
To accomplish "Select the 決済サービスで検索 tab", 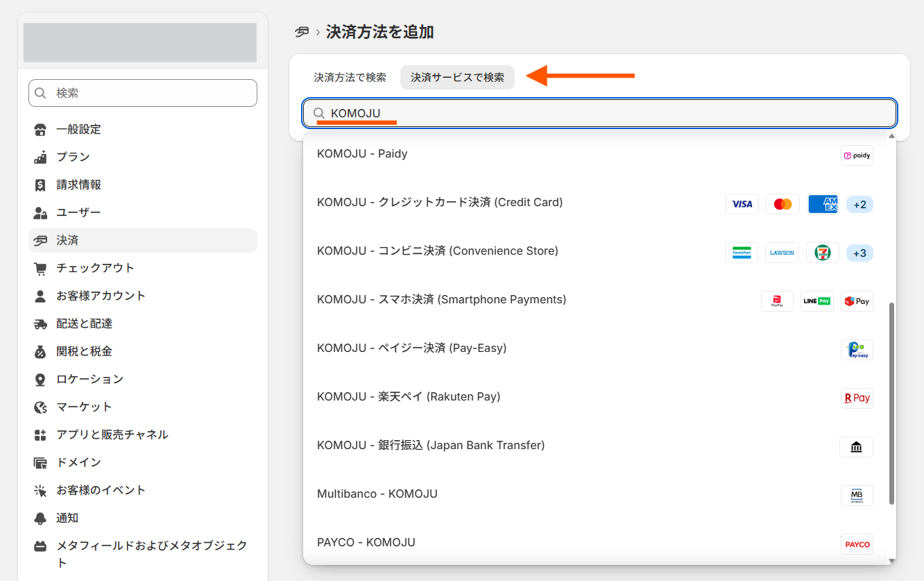I will [458, 78].
